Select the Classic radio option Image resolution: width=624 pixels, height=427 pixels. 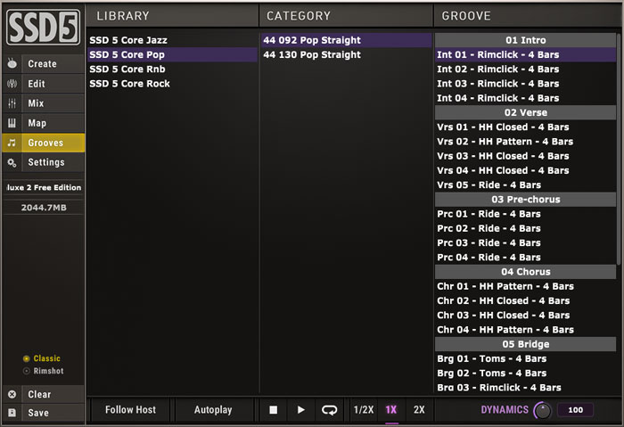41,358
